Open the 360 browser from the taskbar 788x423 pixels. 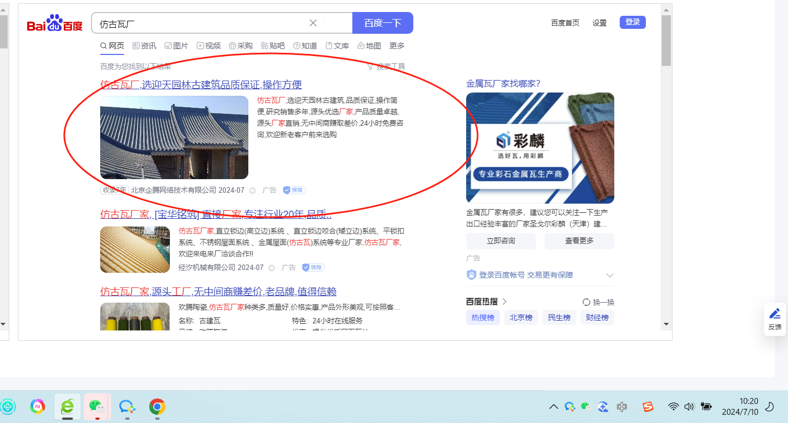[x=68, y=406]
